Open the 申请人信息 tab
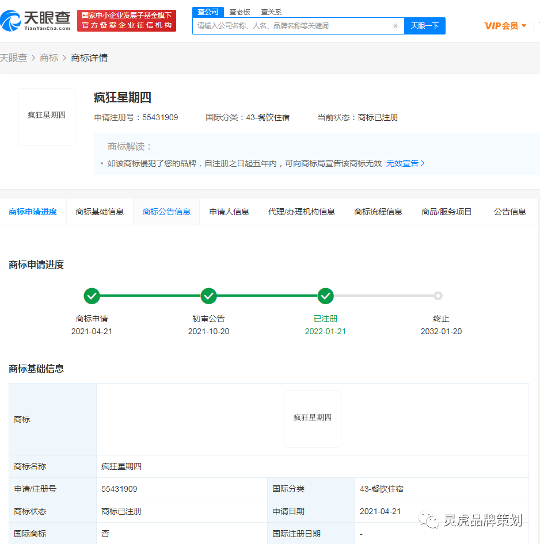Image resolution: width=540 pixels, height=544 pixels. pos(229,212)
